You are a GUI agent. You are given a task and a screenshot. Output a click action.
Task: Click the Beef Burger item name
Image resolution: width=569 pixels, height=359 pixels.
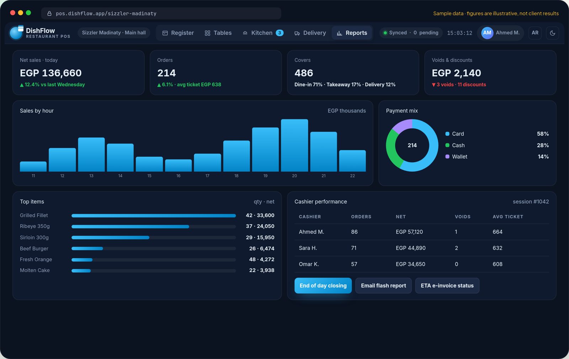tap(34, 248)
